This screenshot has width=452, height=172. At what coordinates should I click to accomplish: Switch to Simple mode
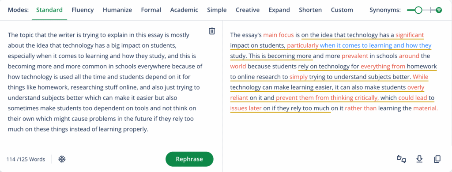pyautogui.click(x=217, y=10)
